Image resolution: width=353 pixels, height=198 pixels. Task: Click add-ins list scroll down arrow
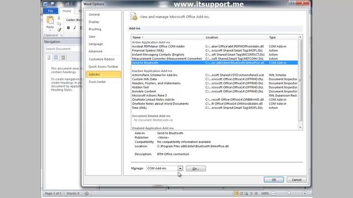(300, 128)
